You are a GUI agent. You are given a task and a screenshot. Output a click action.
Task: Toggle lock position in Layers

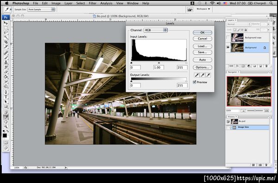pos(242,30)
